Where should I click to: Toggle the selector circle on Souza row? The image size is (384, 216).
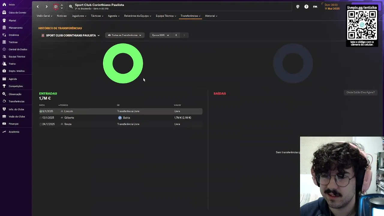40,124
